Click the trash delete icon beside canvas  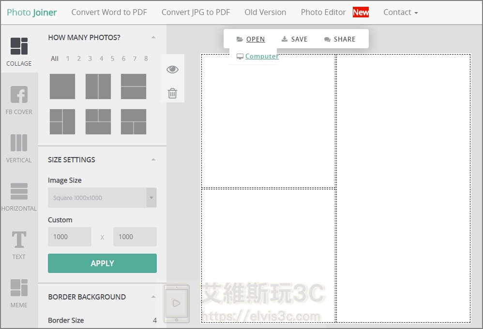172,93
